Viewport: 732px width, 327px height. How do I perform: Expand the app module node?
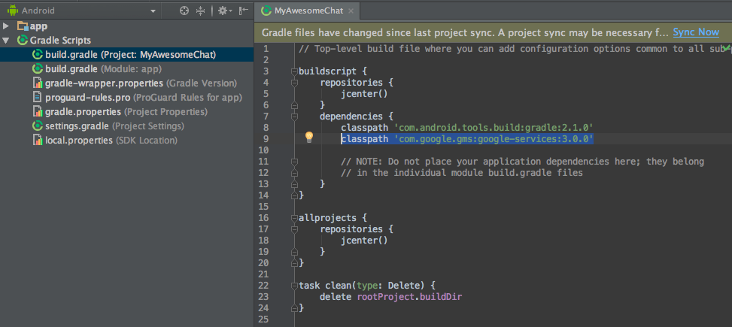6,26
